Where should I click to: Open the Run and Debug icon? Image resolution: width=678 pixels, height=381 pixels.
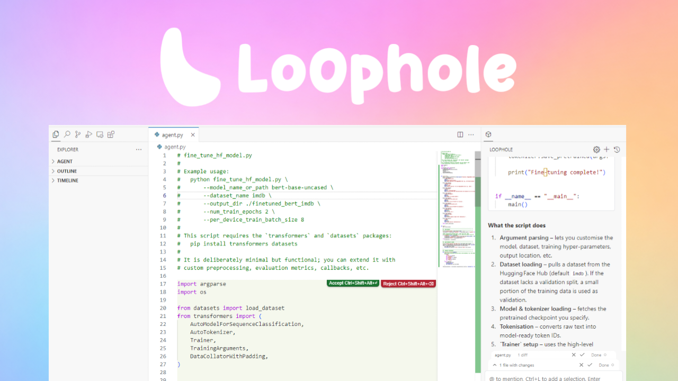pyautogui.click(x=88, y=134)
